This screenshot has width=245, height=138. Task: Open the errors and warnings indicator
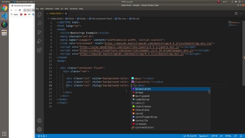click(x=42, y=136)
